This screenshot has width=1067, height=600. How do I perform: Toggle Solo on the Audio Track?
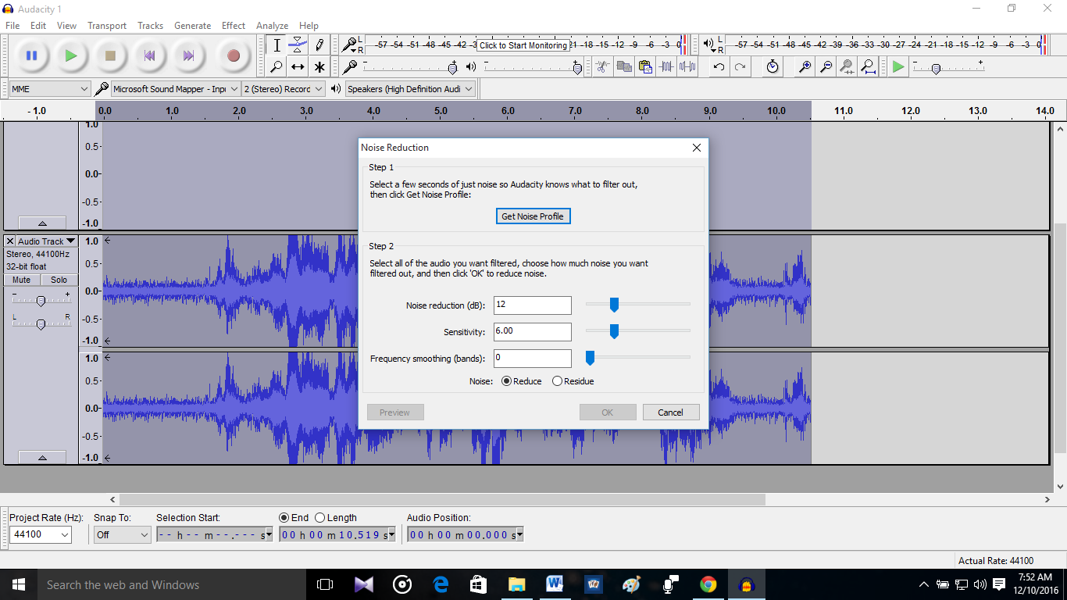tap(59, 280)
